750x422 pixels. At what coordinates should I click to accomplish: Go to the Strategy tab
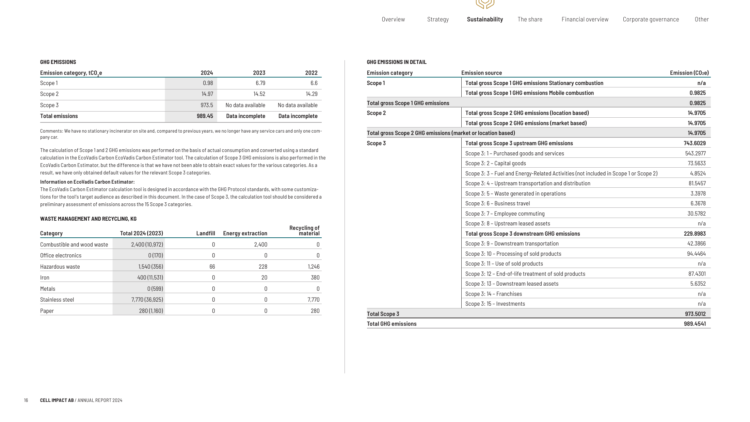(438, 19)
